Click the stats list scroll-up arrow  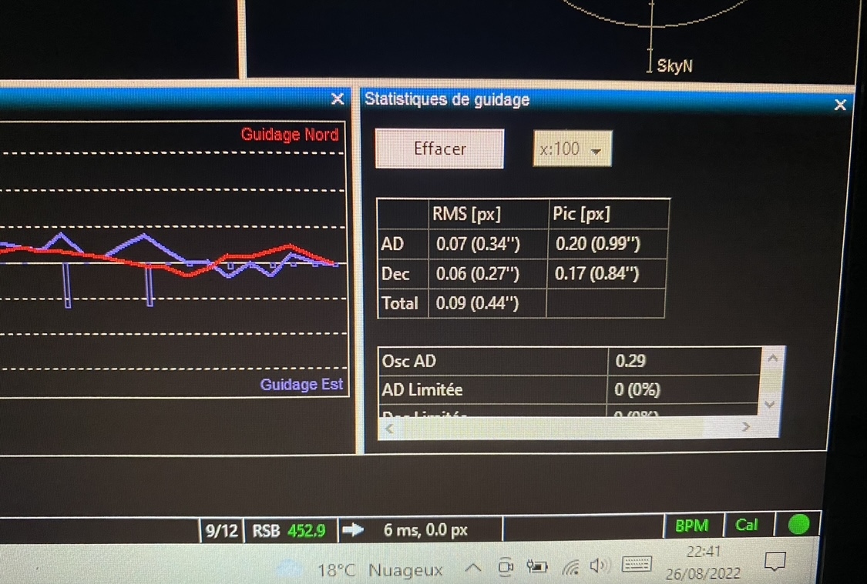pos(772,359)
